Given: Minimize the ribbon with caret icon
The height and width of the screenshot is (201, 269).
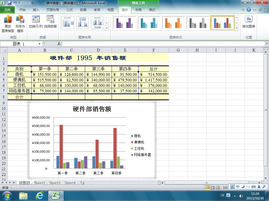Looking at the screenshot, I should 243,10.
